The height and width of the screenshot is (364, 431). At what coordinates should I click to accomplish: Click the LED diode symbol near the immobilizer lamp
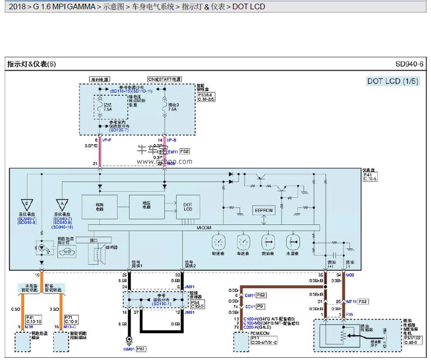[41, 248]
